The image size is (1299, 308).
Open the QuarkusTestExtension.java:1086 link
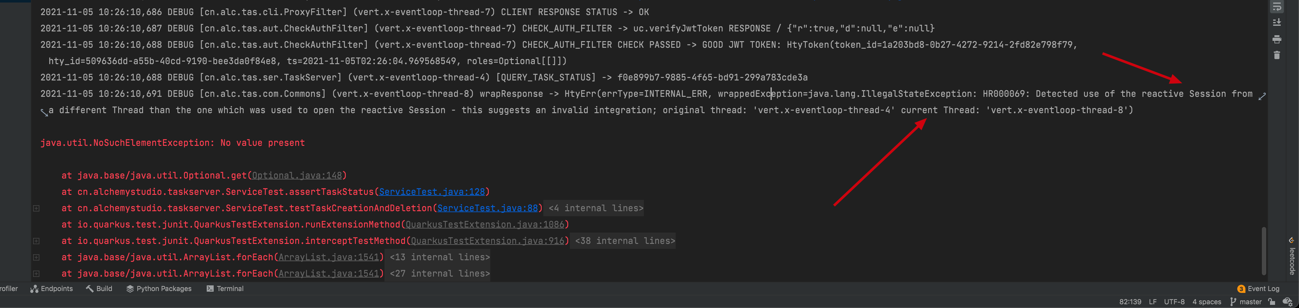(x=485, y=224)
